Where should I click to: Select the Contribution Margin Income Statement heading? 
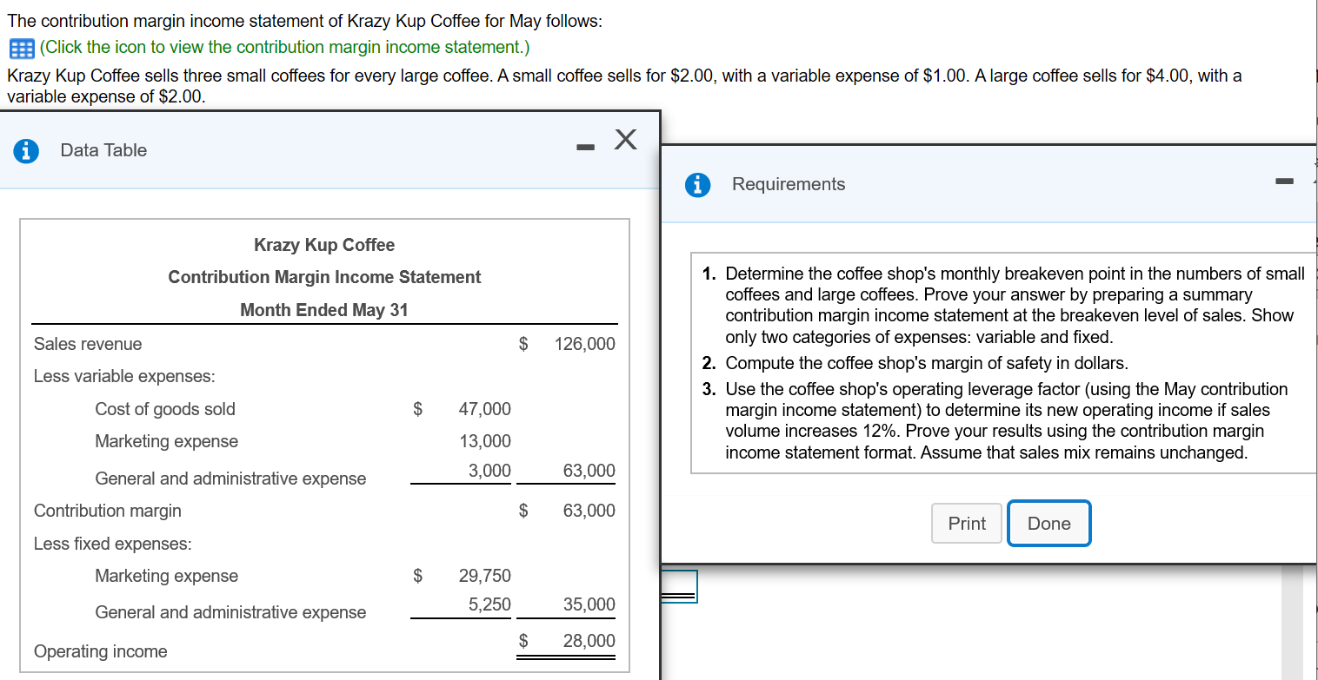(x=324, y=277)
